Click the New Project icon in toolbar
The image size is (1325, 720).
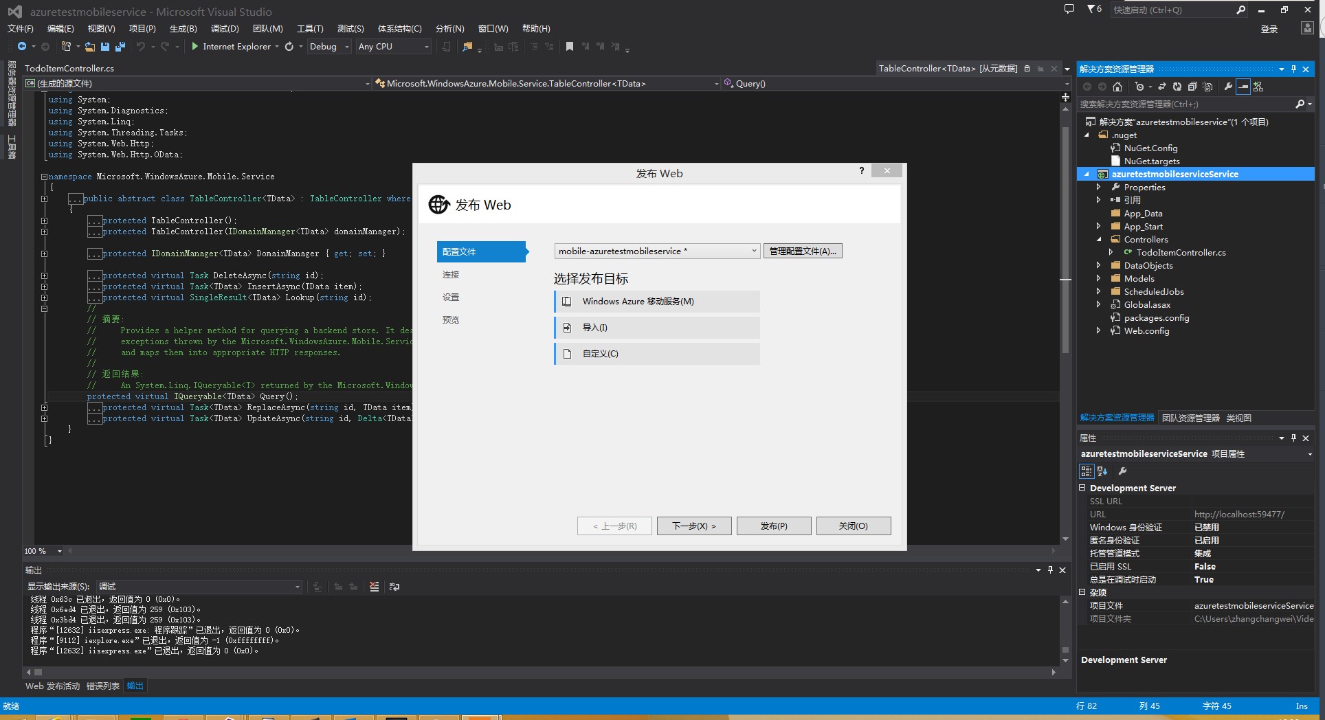pyautogui.click(x=66, y=46)
